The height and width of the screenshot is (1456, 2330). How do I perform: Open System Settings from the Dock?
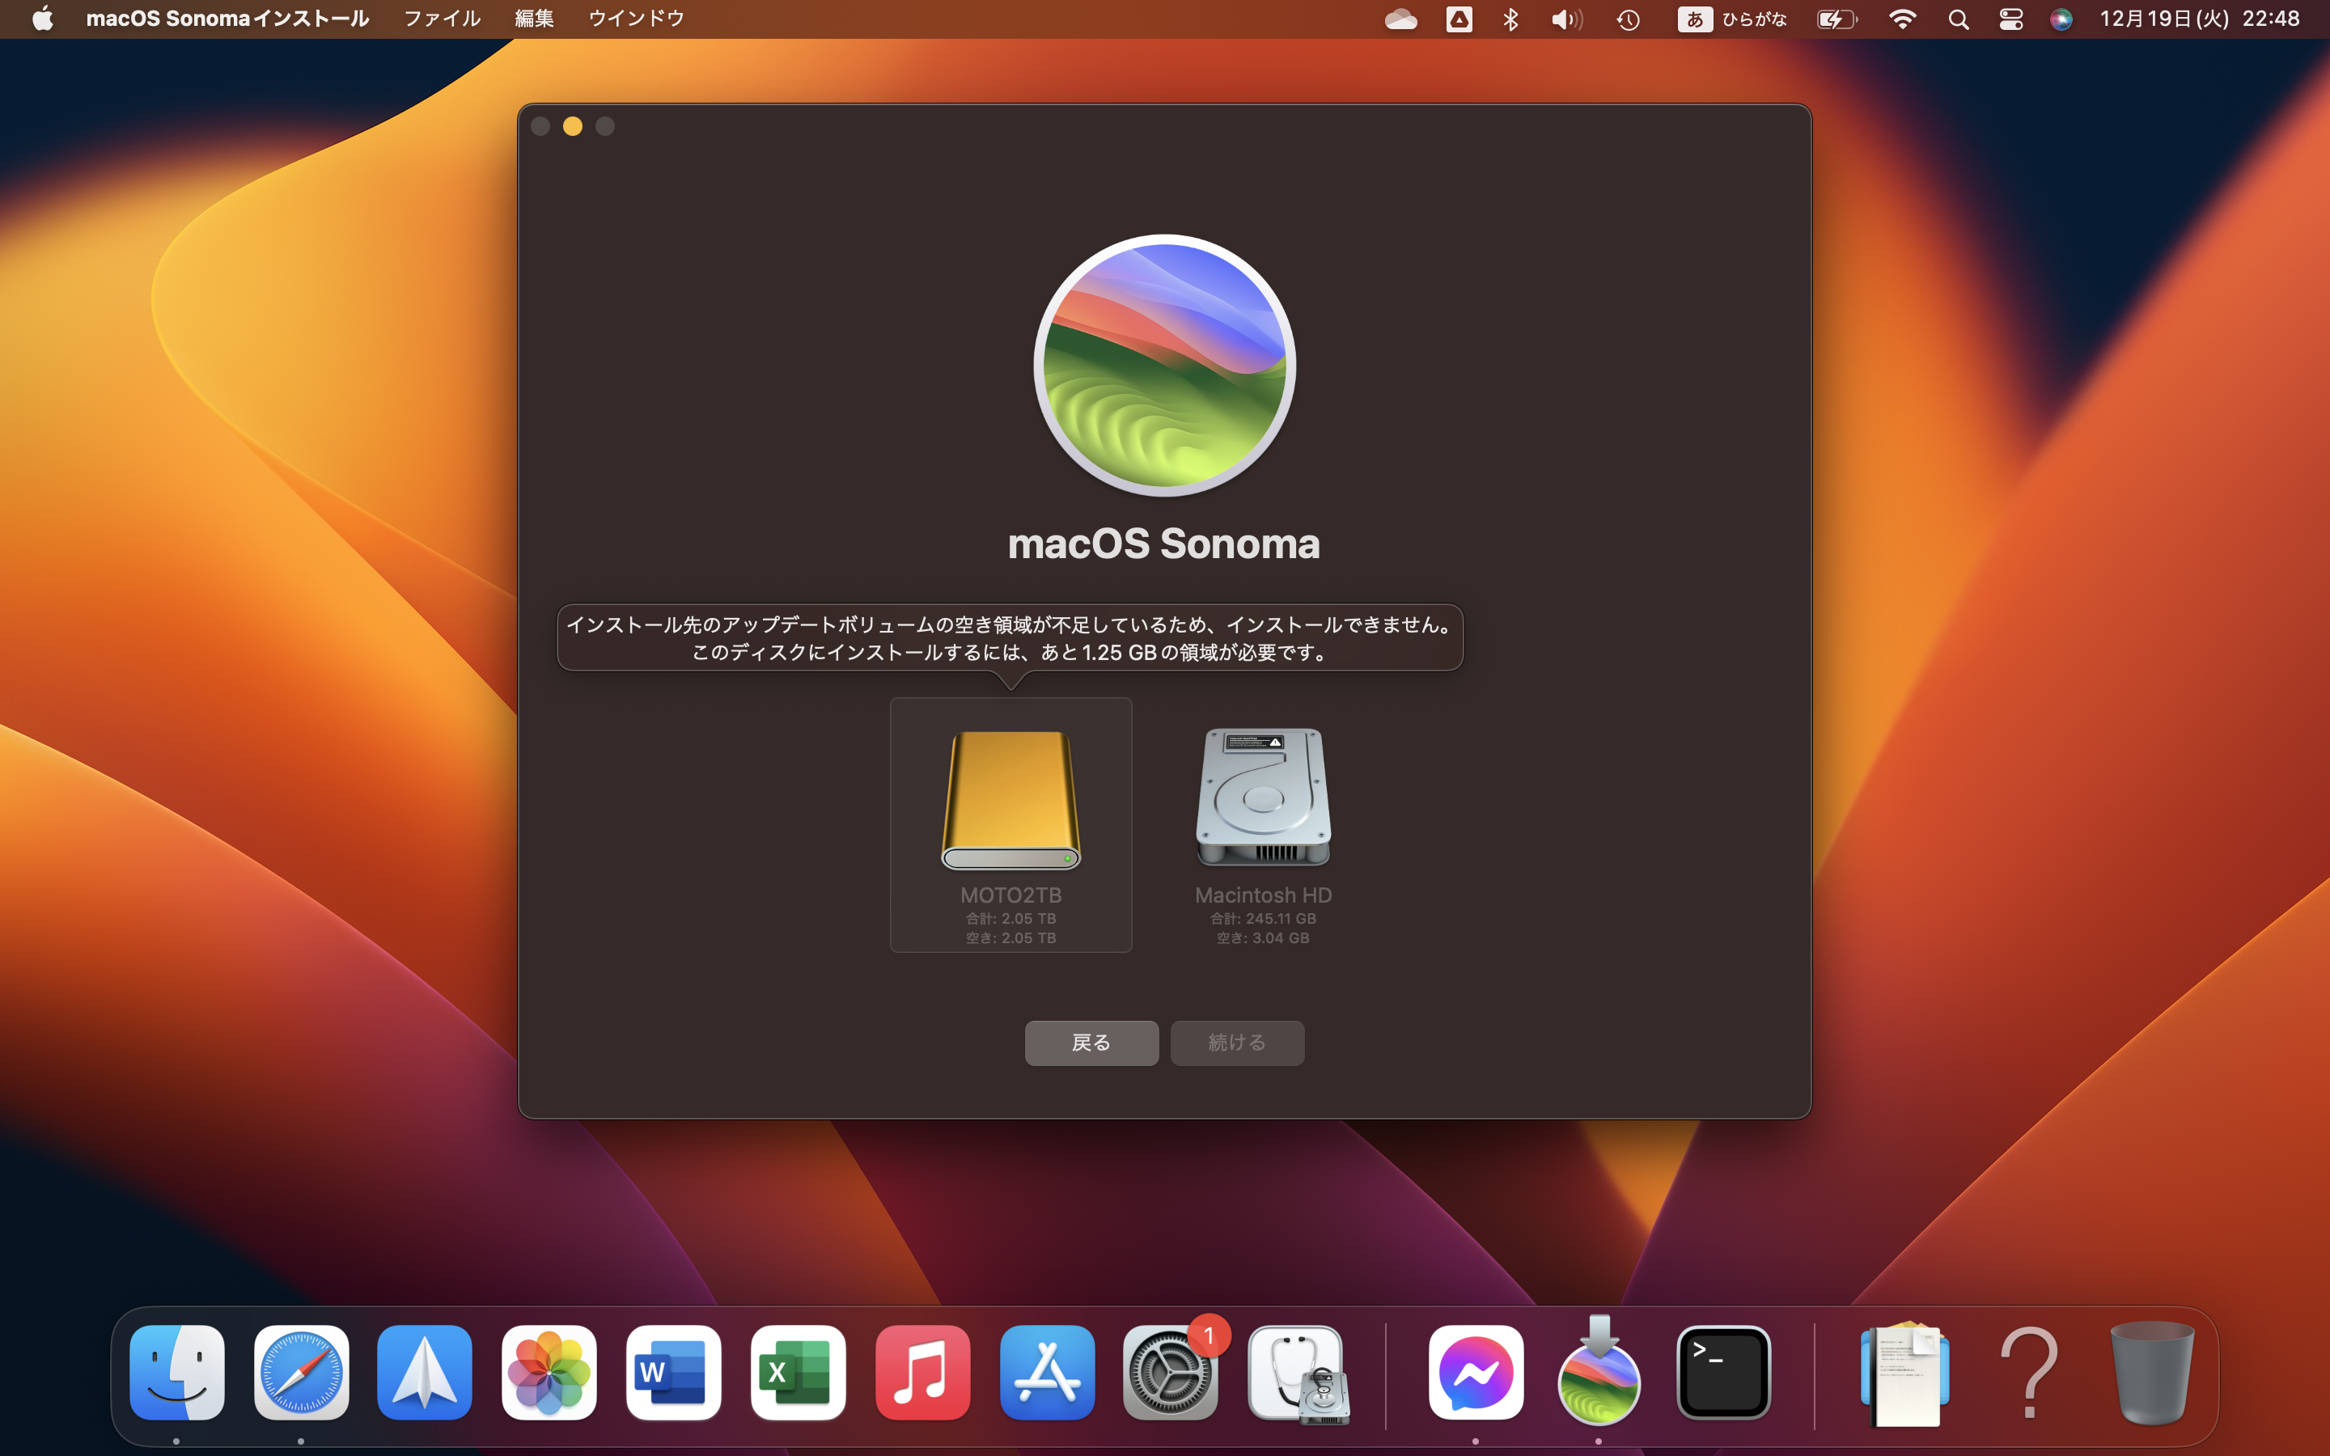click(1170, 1373)
